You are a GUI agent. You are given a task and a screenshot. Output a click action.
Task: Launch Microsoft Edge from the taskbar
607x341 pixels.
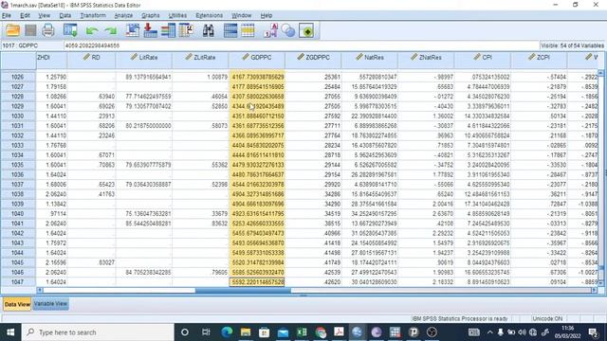(x=227, y=332)
